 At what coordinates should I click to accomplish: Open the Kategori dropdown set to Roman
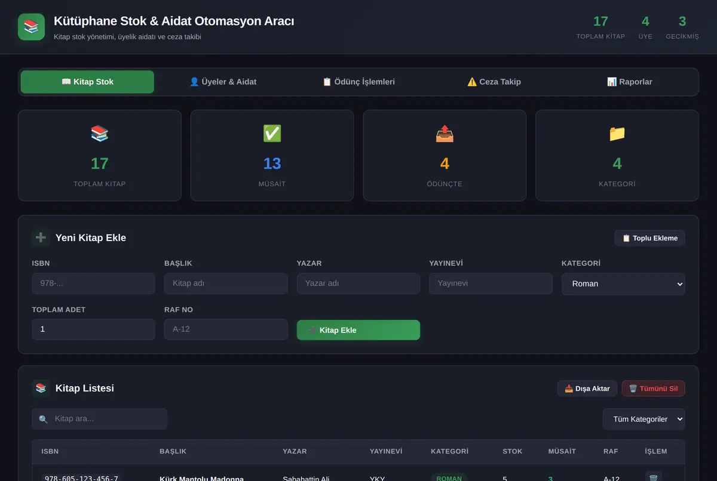tap(623, 283)
